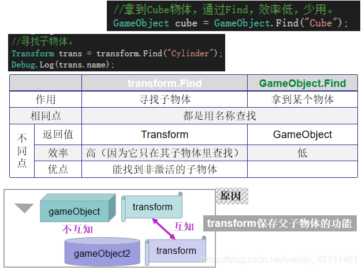Select the 相同点 row label

click(x=46, y=116)
